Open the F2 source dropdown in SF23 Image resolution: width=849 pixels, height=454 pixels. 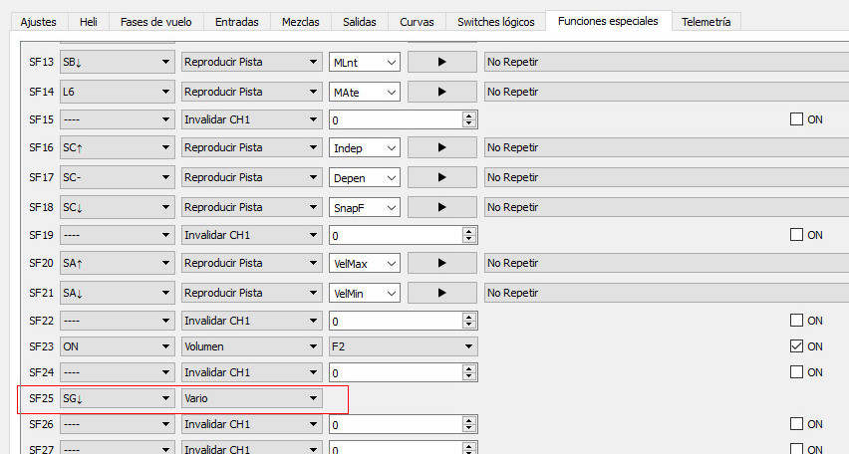point(403,346)
